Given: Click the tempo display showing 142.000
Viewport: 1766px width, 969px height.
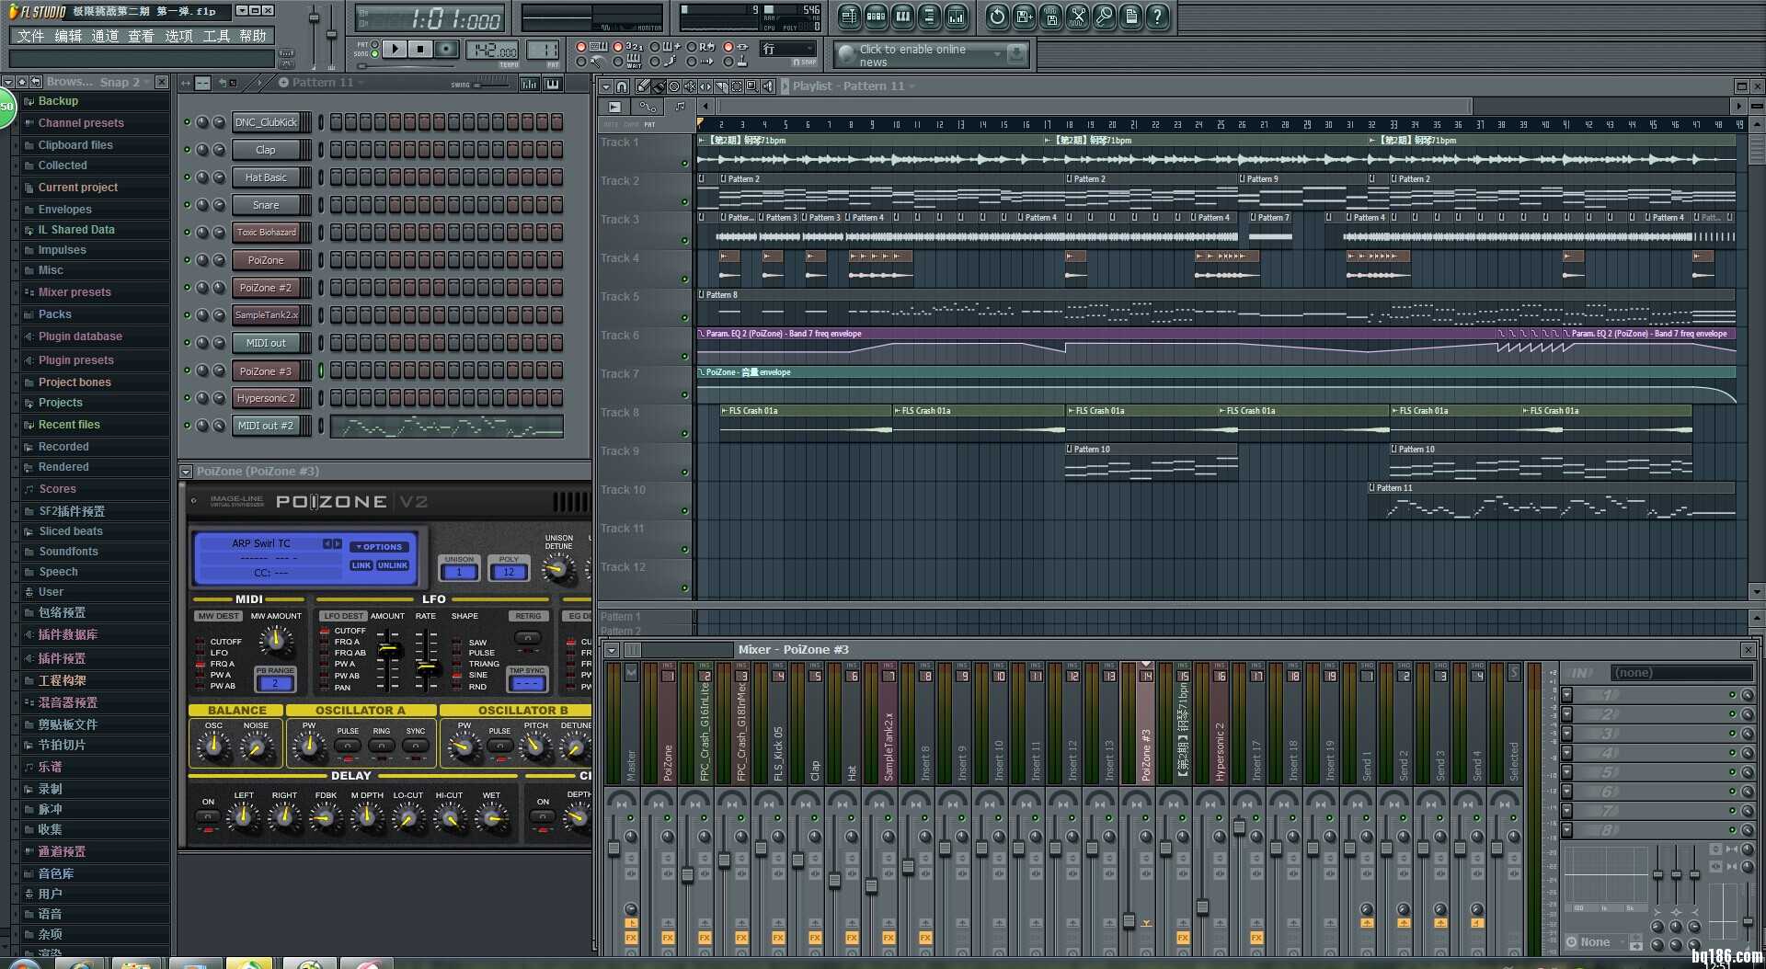Looking at the screenshot, I should (493, 50).
